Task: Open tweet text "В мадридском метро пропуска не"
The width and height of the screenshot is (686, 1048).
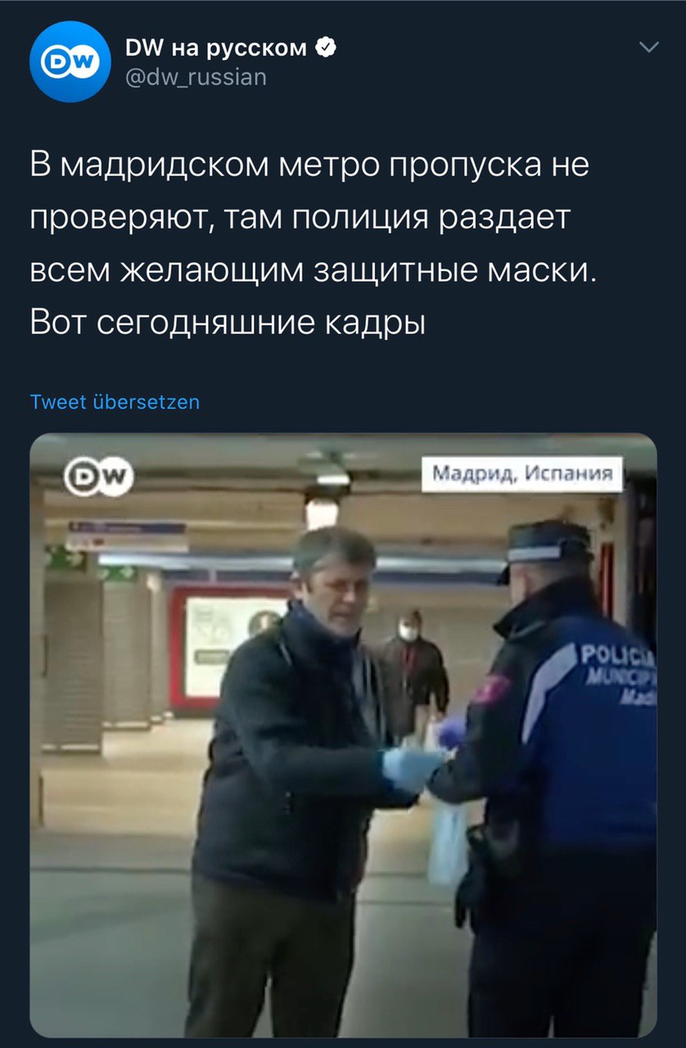Action: (x=309, y=165)
